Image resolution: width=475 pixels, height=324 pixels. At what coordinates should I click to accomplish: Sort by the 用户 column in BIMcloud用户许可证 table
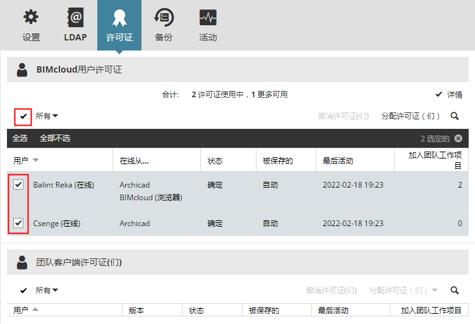point(26,160)
